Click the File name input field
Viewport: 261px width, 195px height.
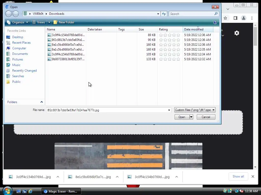[x=107, y=110]
